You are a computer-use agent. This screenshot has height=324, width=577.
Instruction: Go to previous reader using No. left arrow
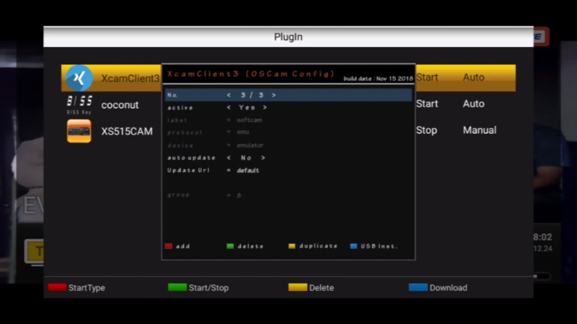[229, 95]
